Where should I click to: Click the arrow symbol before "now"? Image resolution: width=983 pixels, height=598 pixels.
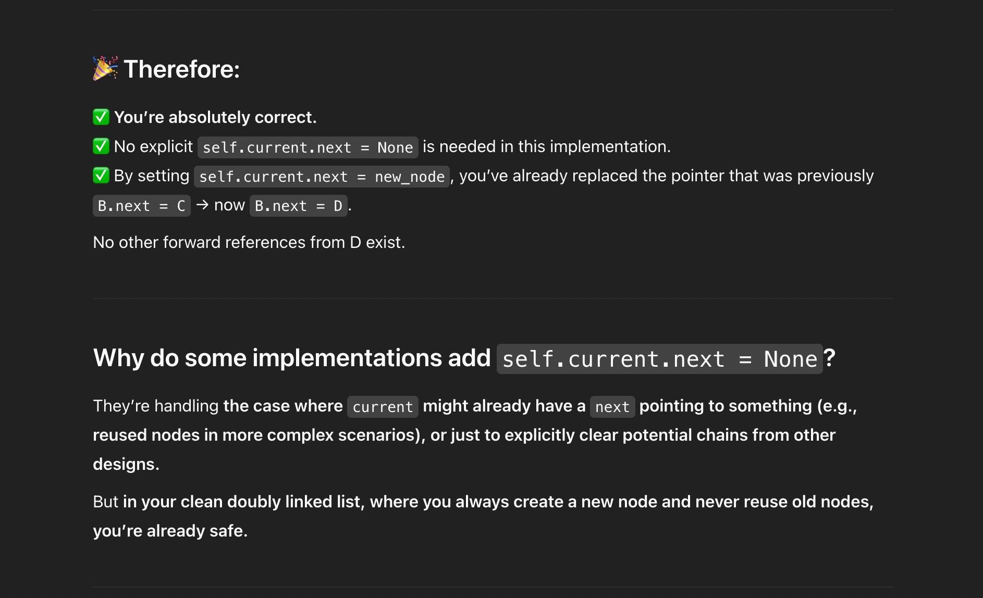click(x=202, y=205)
